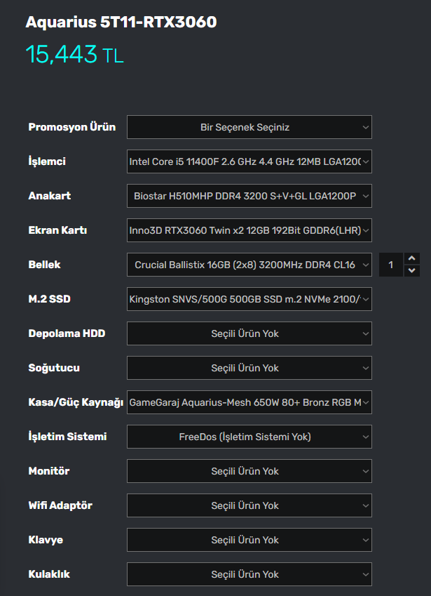The image size is (431, 596).
Task: Expand the Kulaklık headset dropdown
Action: [x=249, y=574]
